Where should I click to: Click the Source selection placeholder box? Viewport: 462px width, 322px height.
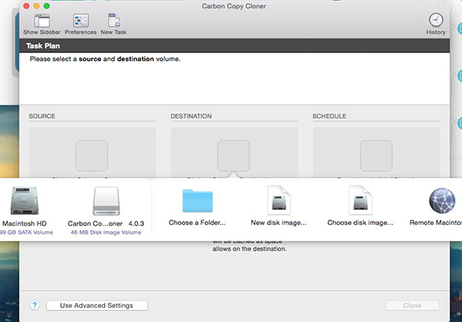pyautogui.click(x=92, y=156)
